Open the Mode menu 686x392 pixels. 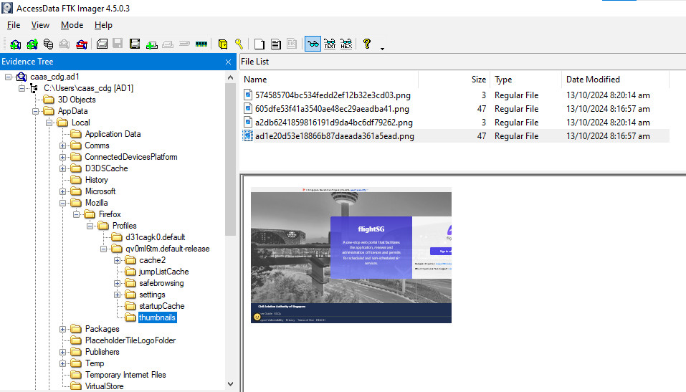tap(72, 25)
